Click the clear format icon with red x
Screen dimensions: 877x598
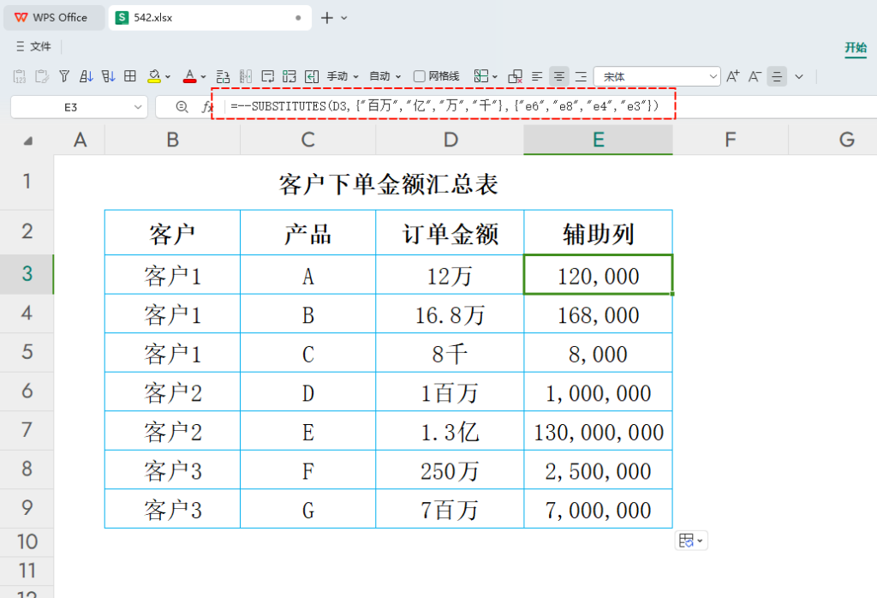tap(515, 76)
